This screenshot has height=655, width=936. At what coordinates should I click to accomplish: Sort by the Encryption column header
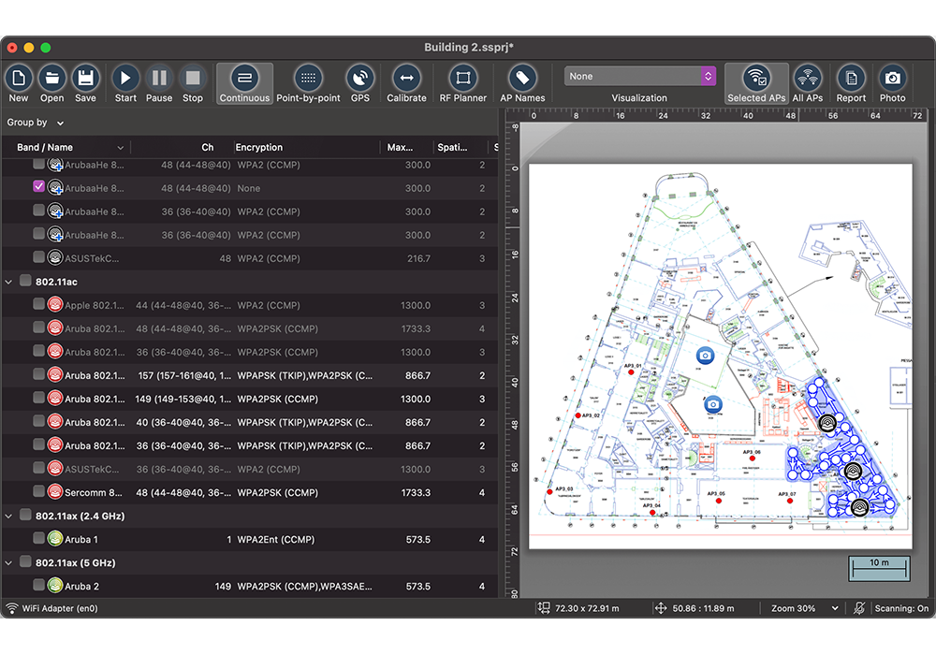pyautogui.click(x=306, y=147)
